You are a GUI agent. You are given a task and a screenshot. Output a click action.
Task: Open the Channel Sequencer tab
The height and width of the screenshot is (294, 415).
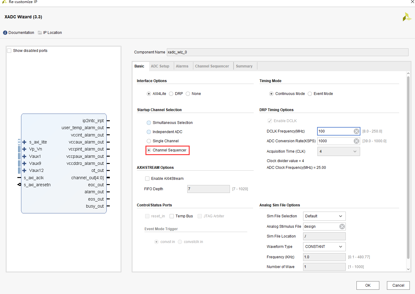(212, 66)
